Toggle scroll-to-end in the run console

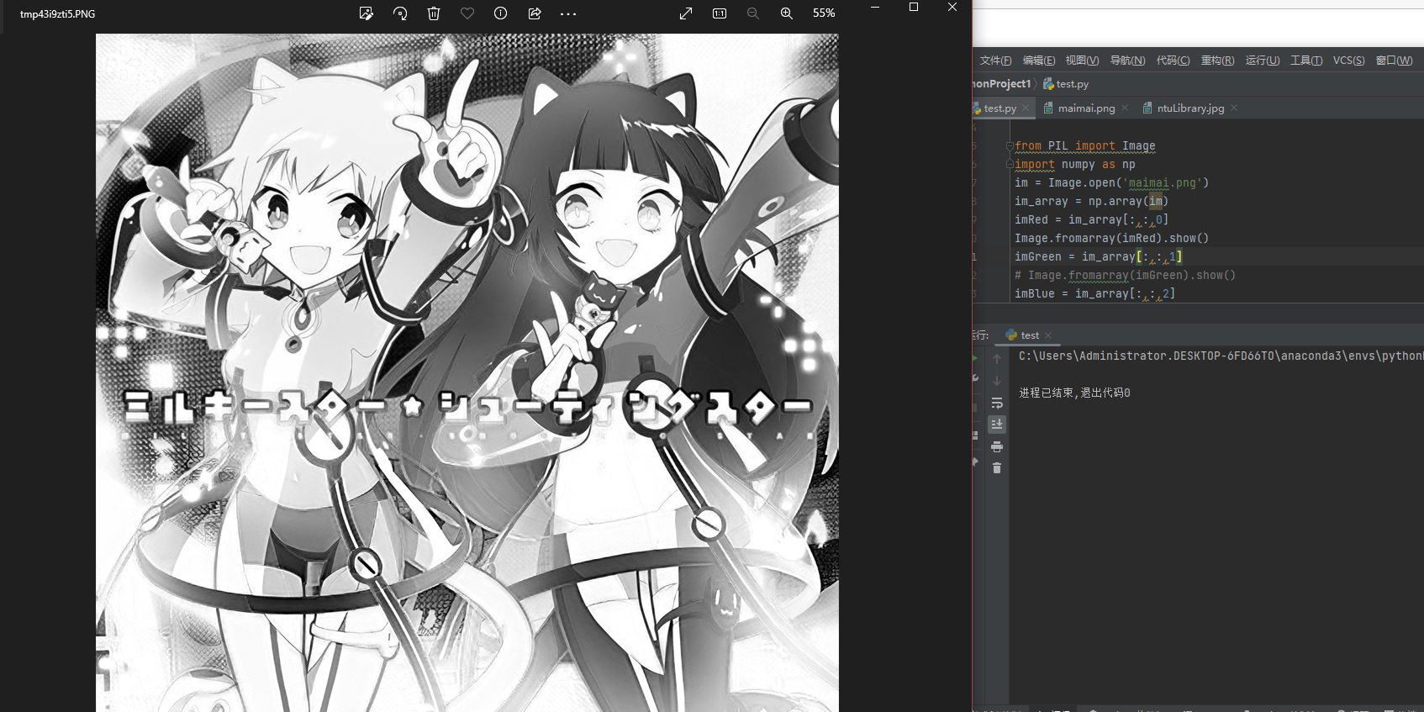pos(997,425)
